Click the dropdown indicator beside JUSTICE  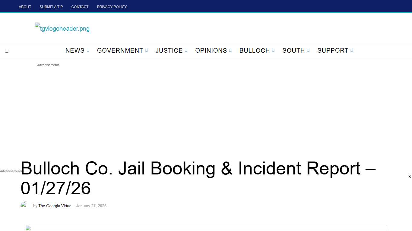tap(186, 50)
